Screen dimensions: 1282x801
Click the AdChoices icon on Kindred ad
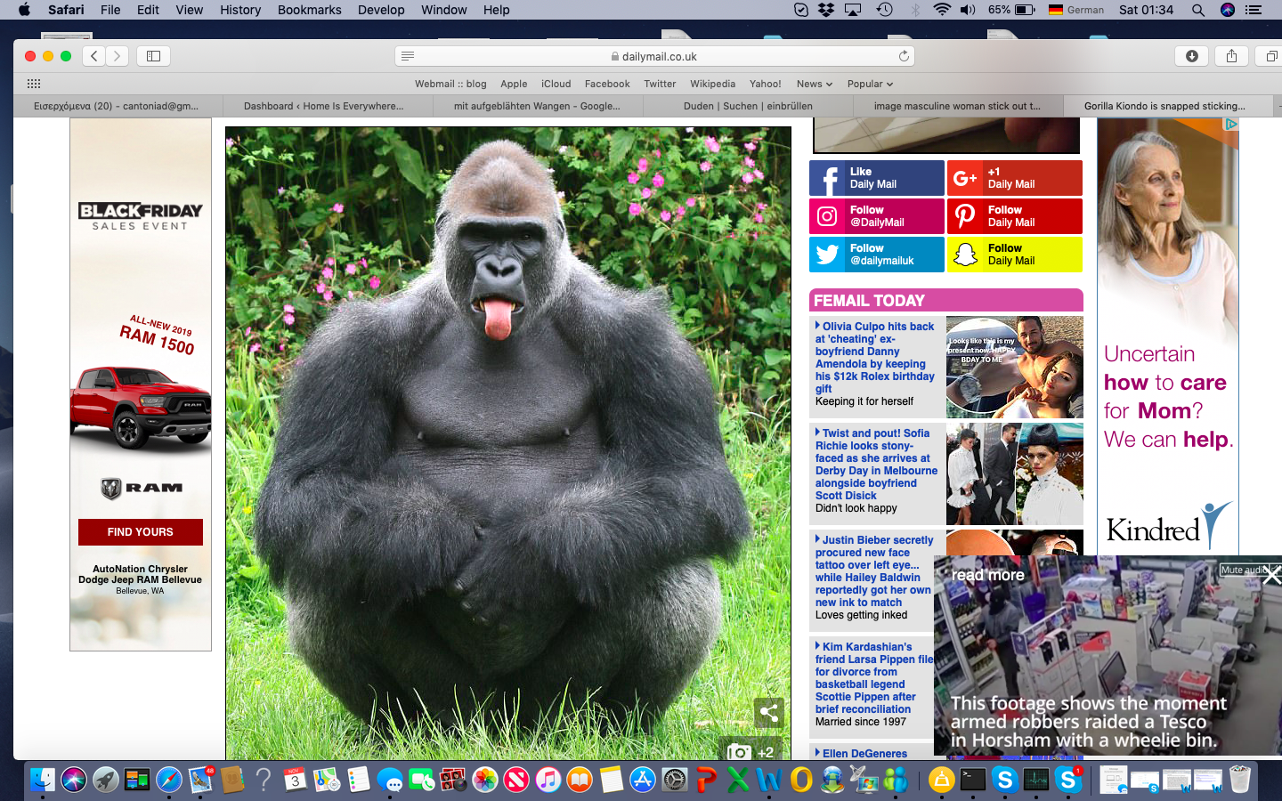click(x=1231, y=124)
